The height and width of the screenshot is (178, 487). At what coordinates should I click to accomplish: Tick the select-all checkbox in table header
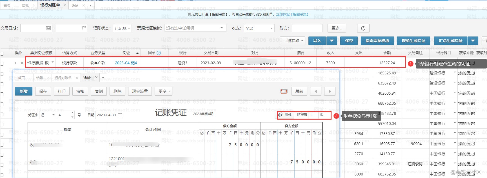point(2,53)
